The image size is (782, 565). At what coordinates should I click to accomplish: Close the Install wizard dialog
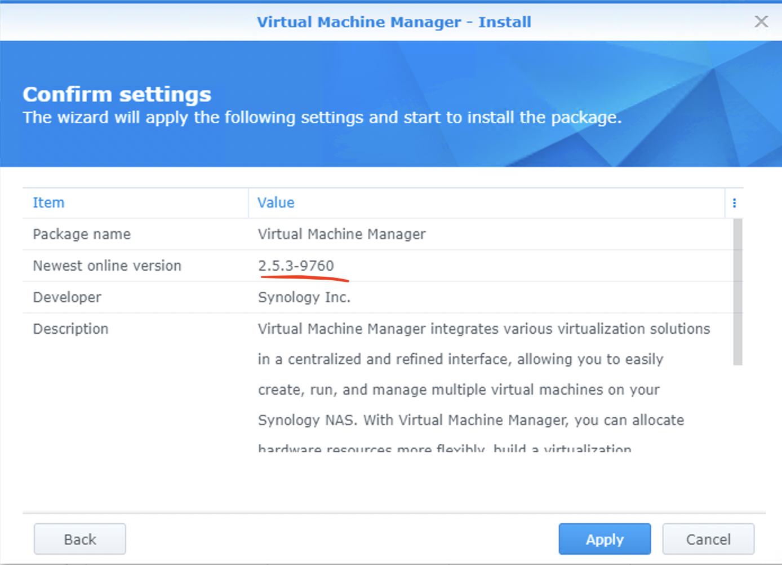761,21
